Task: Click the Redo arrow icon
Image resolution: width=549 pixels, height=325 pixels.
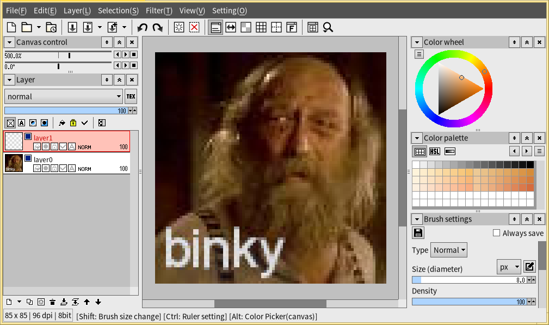Action: (158, 27)
